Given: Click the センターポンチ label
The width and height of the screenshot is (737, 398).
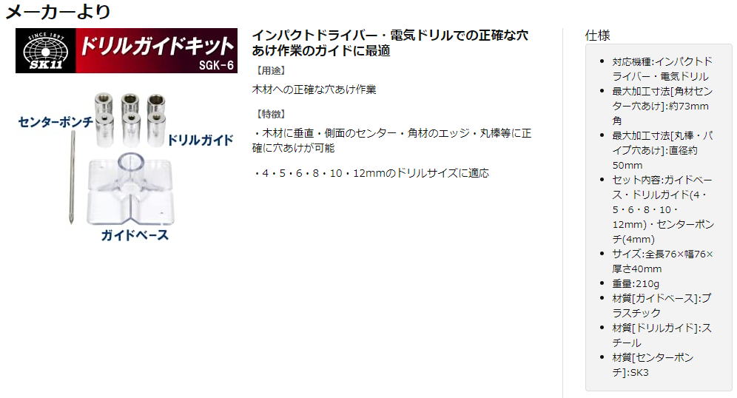Looking at the screenshot, I should point(55,122).
